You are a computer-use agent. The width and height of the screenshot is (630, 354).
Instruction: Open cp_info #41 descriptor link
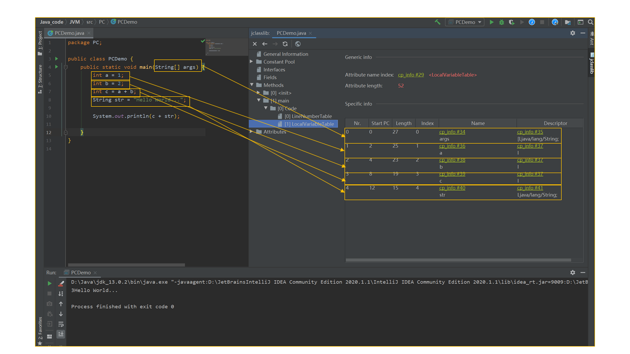pyautogui.click(x=530, y=188)
